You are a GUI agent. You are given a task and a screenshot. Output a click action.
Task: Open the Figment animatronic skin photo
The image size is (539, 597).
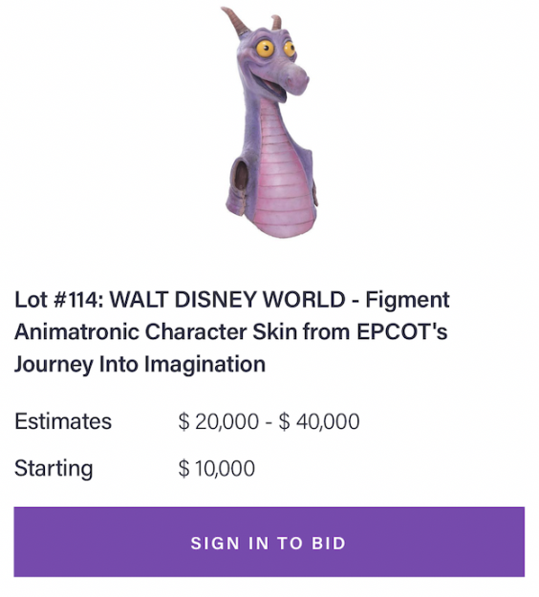click(x=269, y=122)
